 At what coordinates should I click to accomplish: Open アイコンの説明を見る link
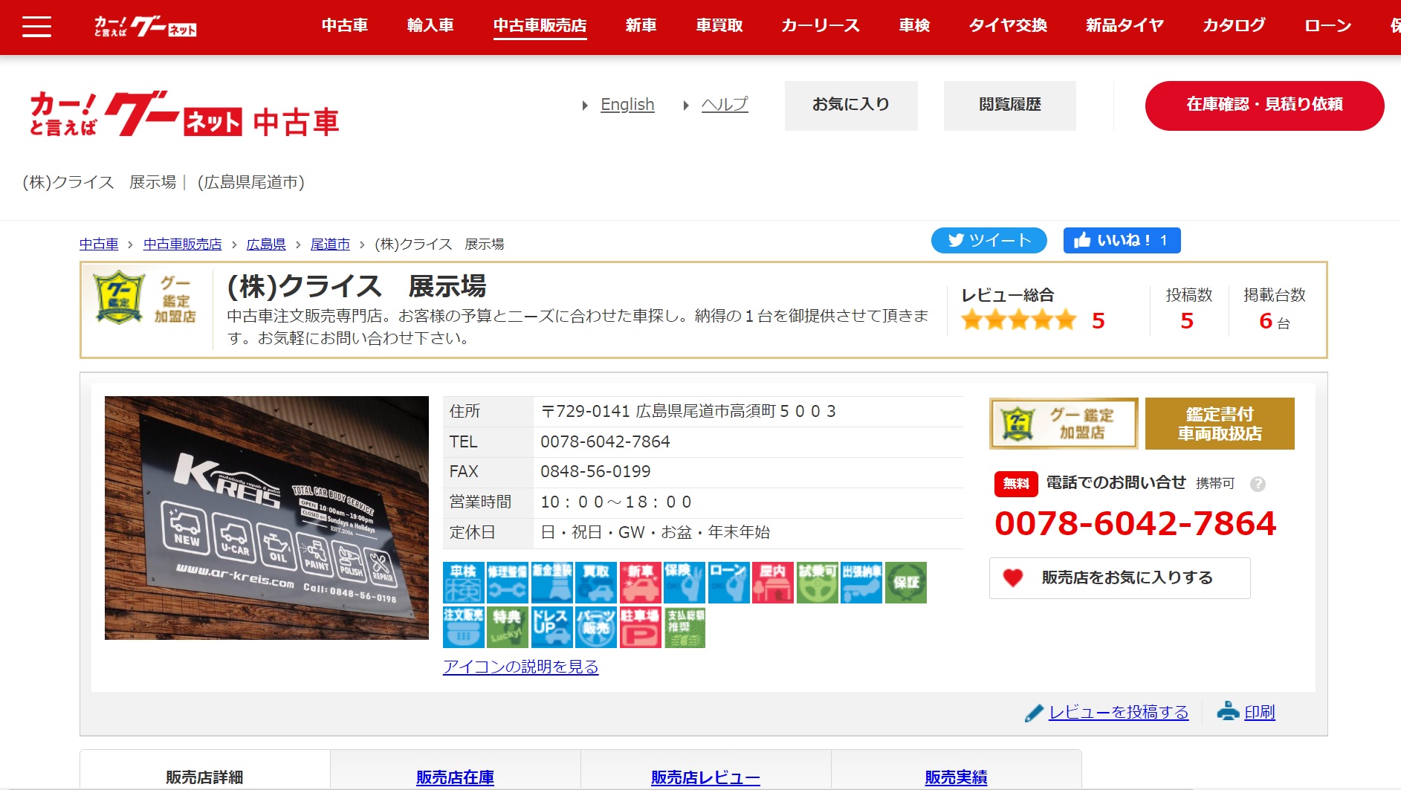520,667
